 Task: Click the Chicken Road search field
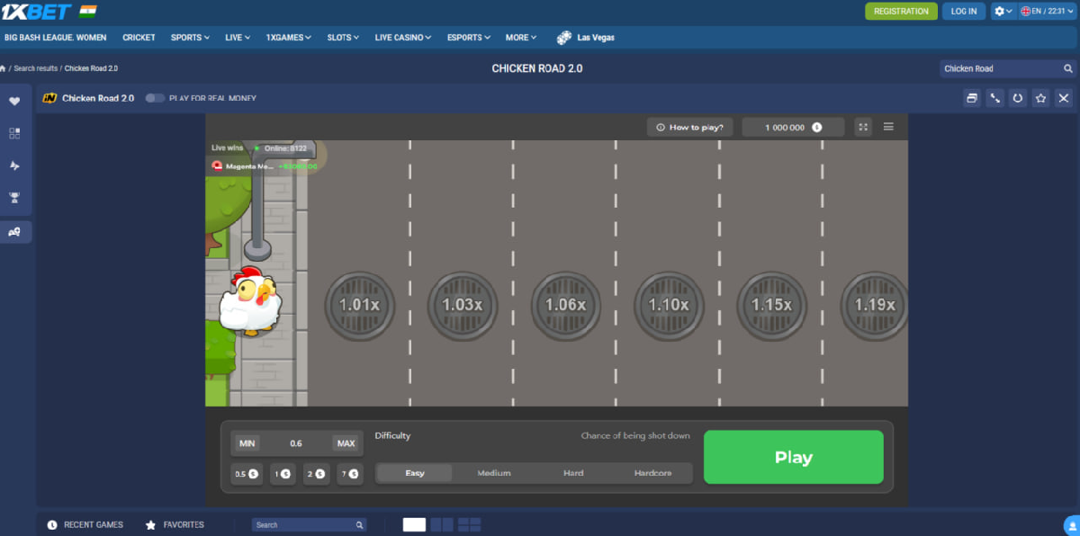pyautogui.click(x=999, y=67)
